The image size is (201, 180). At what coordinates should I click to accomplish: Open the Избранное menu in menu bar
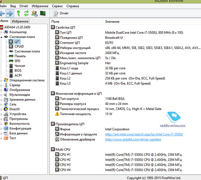pyautogui.click(x=40, y=6)
